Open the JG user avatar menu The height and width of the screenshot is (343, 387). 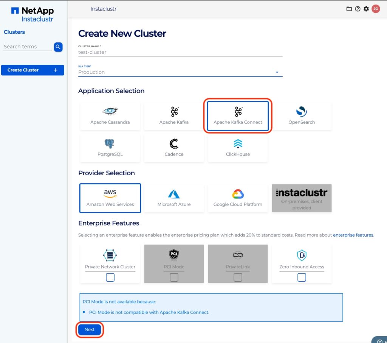click(376, 9)
